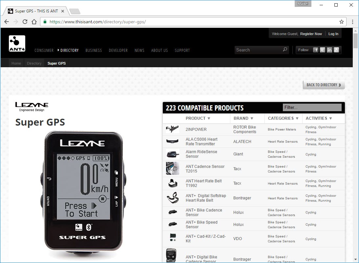Open the 2INPOWER product name
Viewport: 359px width, 263px height.
(x=196, y=129)
